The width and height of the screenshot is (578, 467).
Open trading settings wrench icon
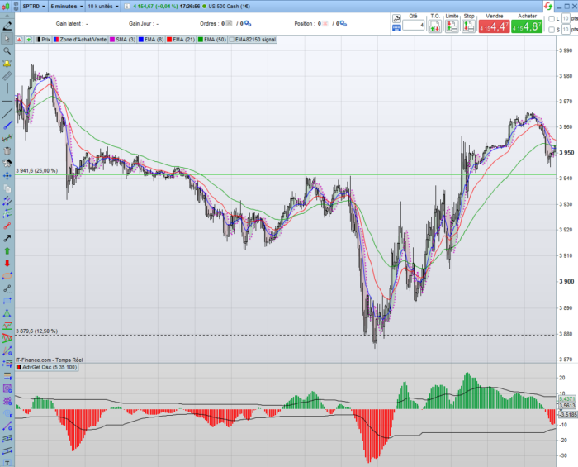396,18
